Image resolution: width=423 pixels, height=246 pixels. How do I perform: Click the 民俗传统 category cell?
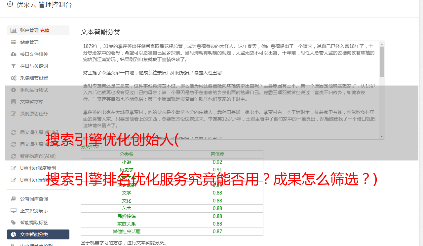127,216
